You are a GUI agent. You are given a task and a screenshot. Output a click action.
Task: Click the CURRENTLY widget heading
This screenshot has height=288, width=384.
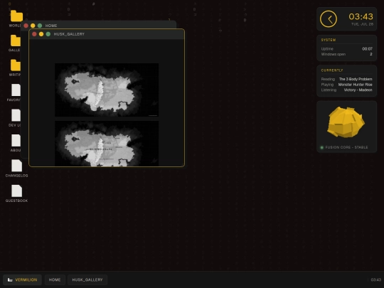tap(332, 70)
